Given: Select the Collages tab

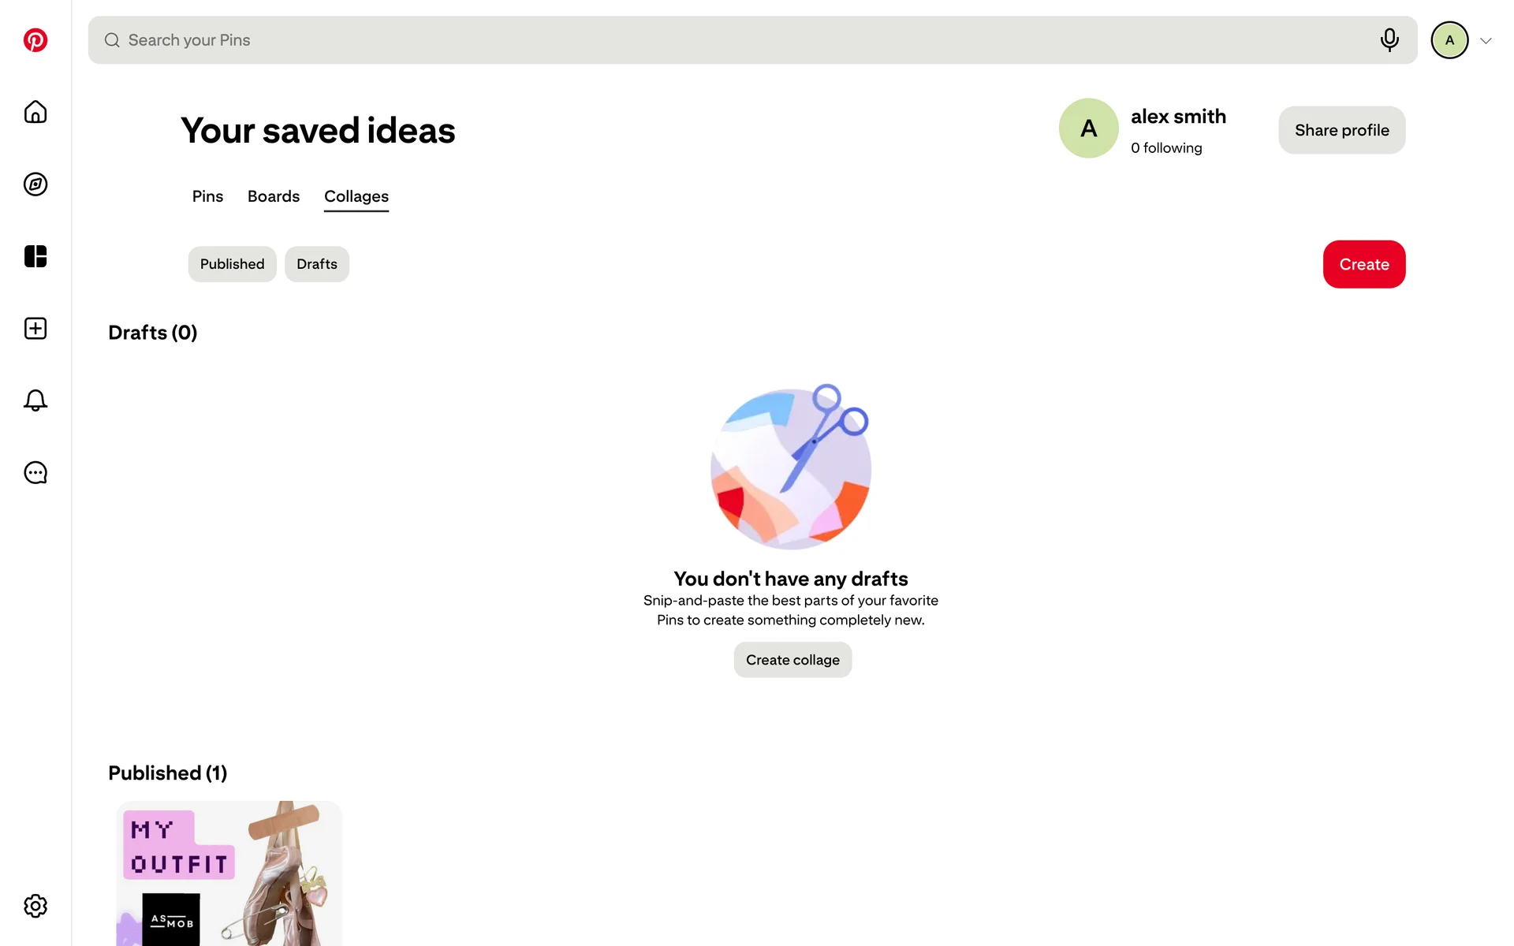Looking at the screenshot, I should 356,197.
